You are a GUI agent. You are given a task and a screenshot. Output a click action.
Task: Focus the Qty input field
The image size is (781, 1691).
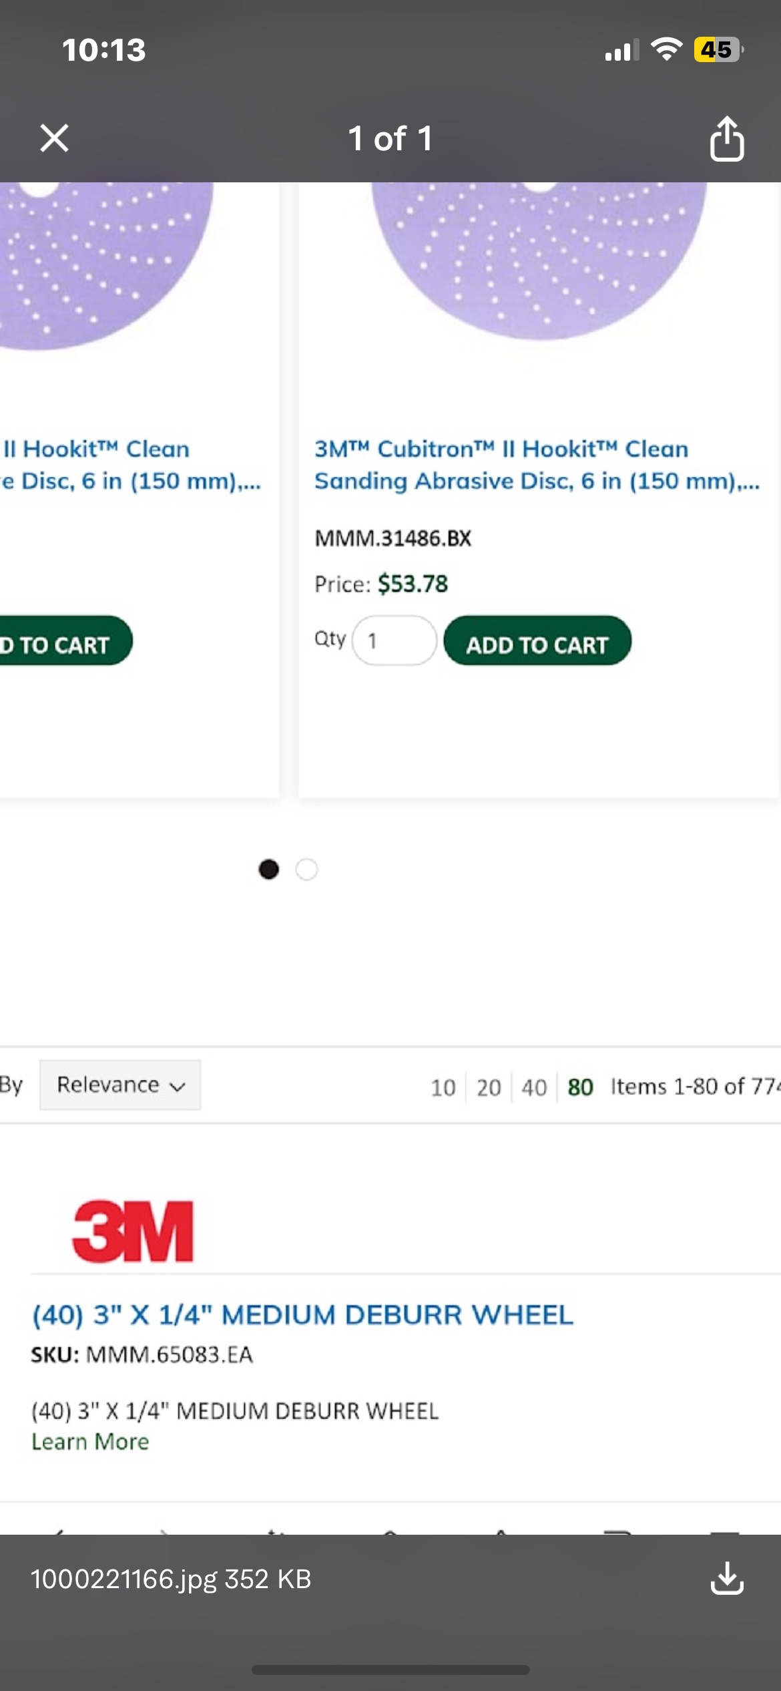tap(395, 640)
